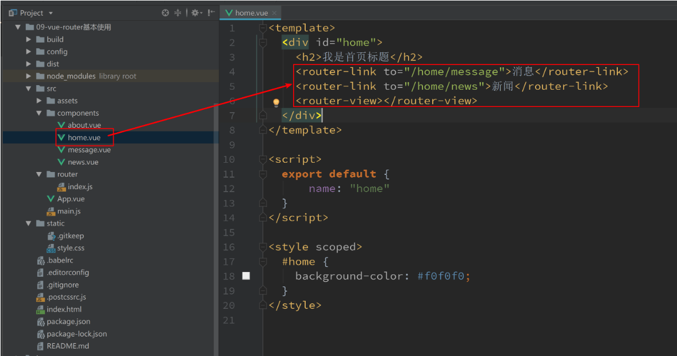The height and width of the screenshot is (356, 677).
Task: Close the home.vue editor tab
Action: pos(274,13)
